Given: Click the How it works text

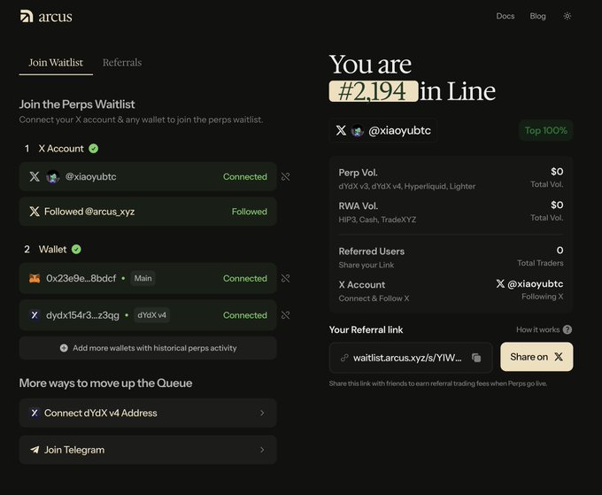Looking at the screenshot, I should point(537,329).
